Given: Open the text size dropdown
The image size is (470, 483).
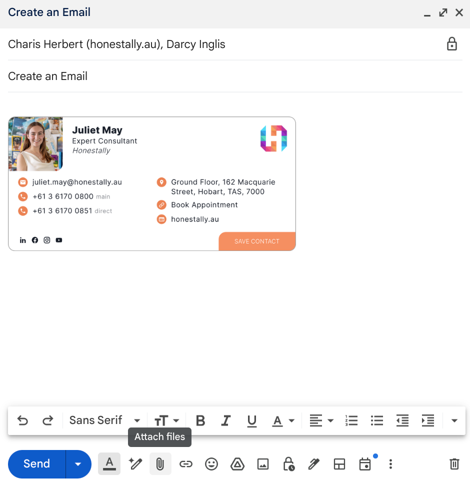Looking at the screenshot, I should [166, 420].
